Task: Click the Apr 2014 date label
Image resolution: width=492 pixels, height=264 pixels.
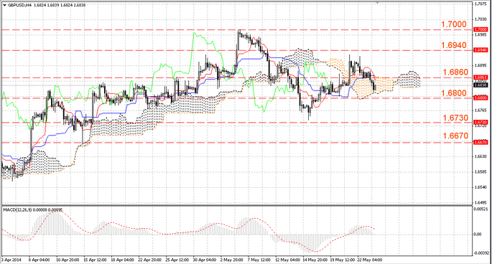Action: [11, 260]
